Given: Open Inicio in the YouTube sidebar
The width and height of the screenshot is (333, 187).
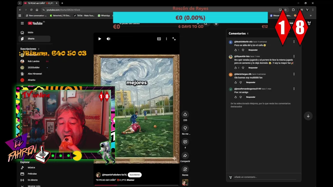Looking at the screenshot, I should coord(34,32).
